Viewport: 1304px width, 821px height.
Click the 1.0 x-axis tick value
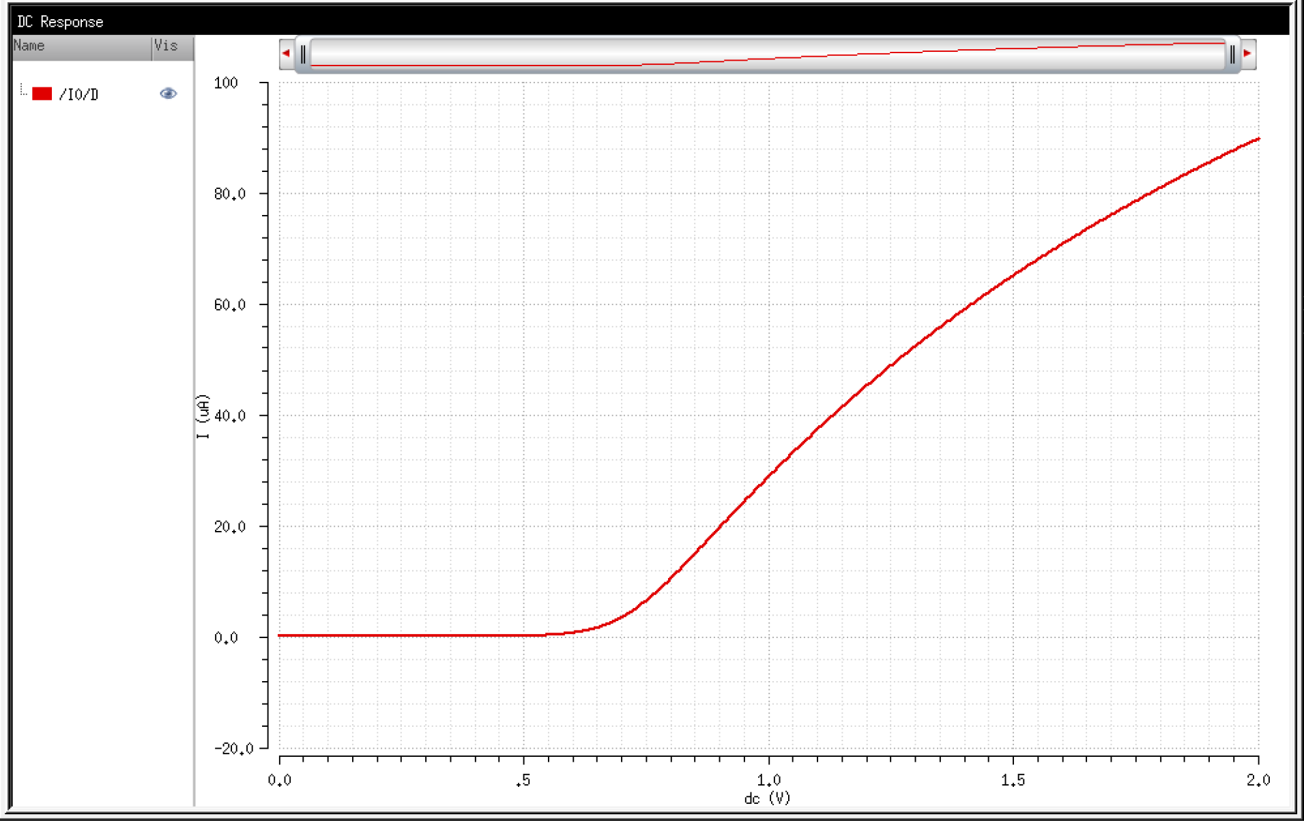(768, 780)
